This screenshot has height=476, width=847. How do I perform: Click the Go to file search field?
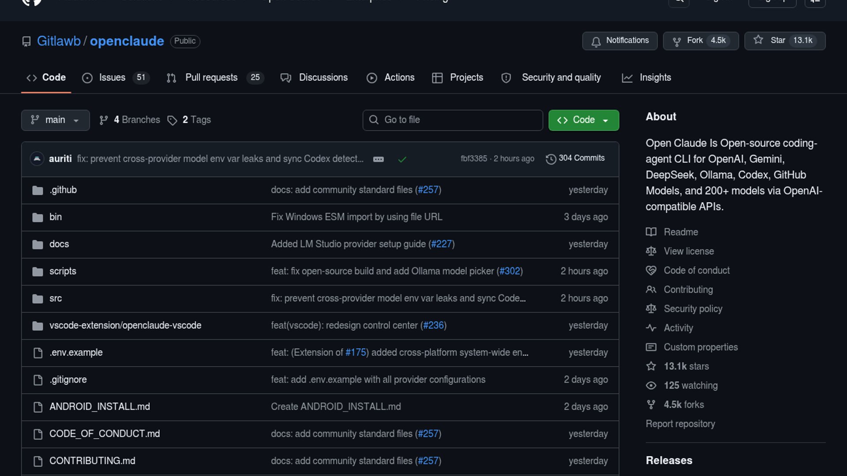click(x=453, y=120)
